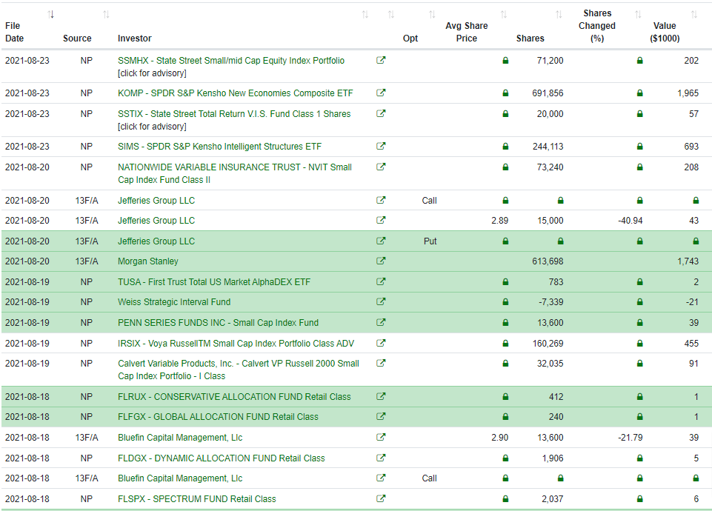712x511 pixels.
Task: Sort table by Investor column arrows
Action: tap(365, 15)
